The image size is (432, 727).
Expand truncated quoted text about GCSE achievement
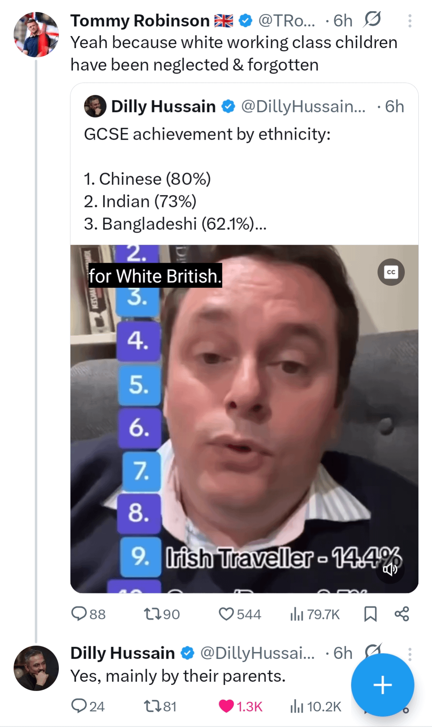pyautogui.click(x=260, y=224)
